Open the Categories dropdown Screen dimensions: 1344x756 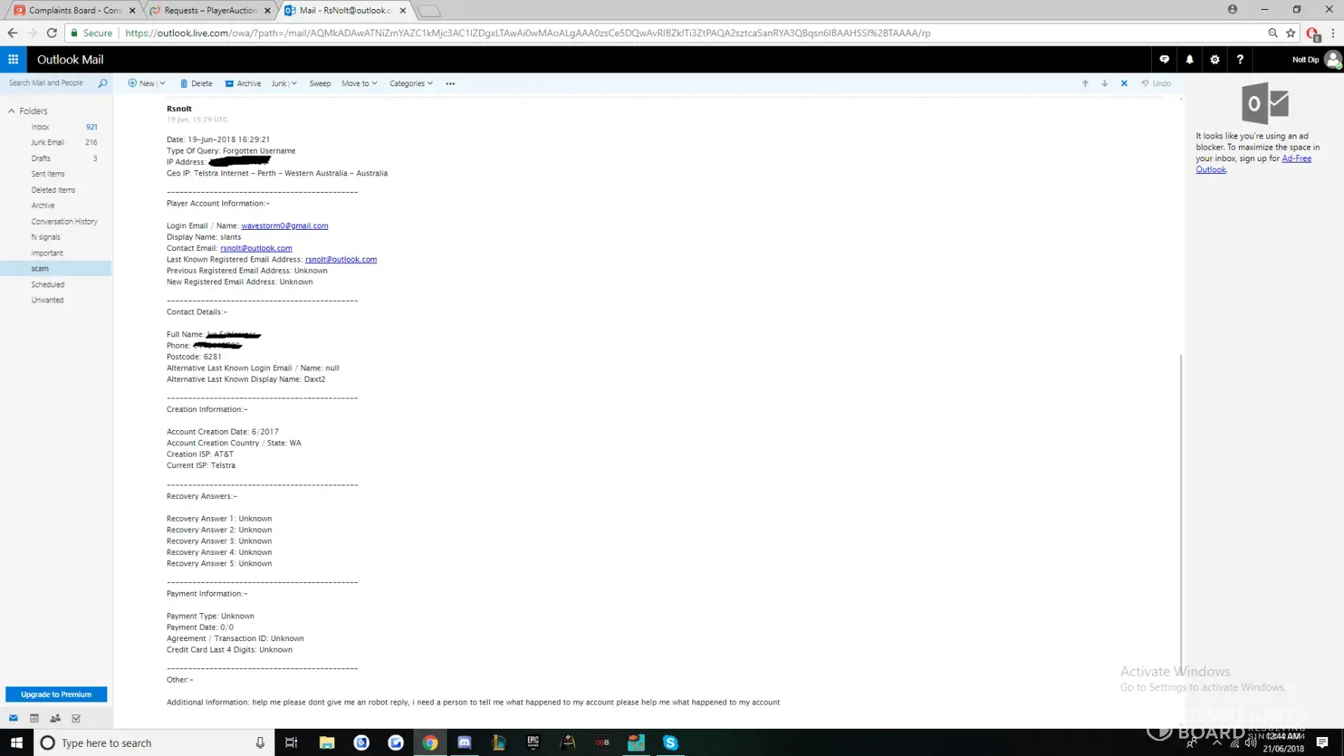[x=411, y=84]
